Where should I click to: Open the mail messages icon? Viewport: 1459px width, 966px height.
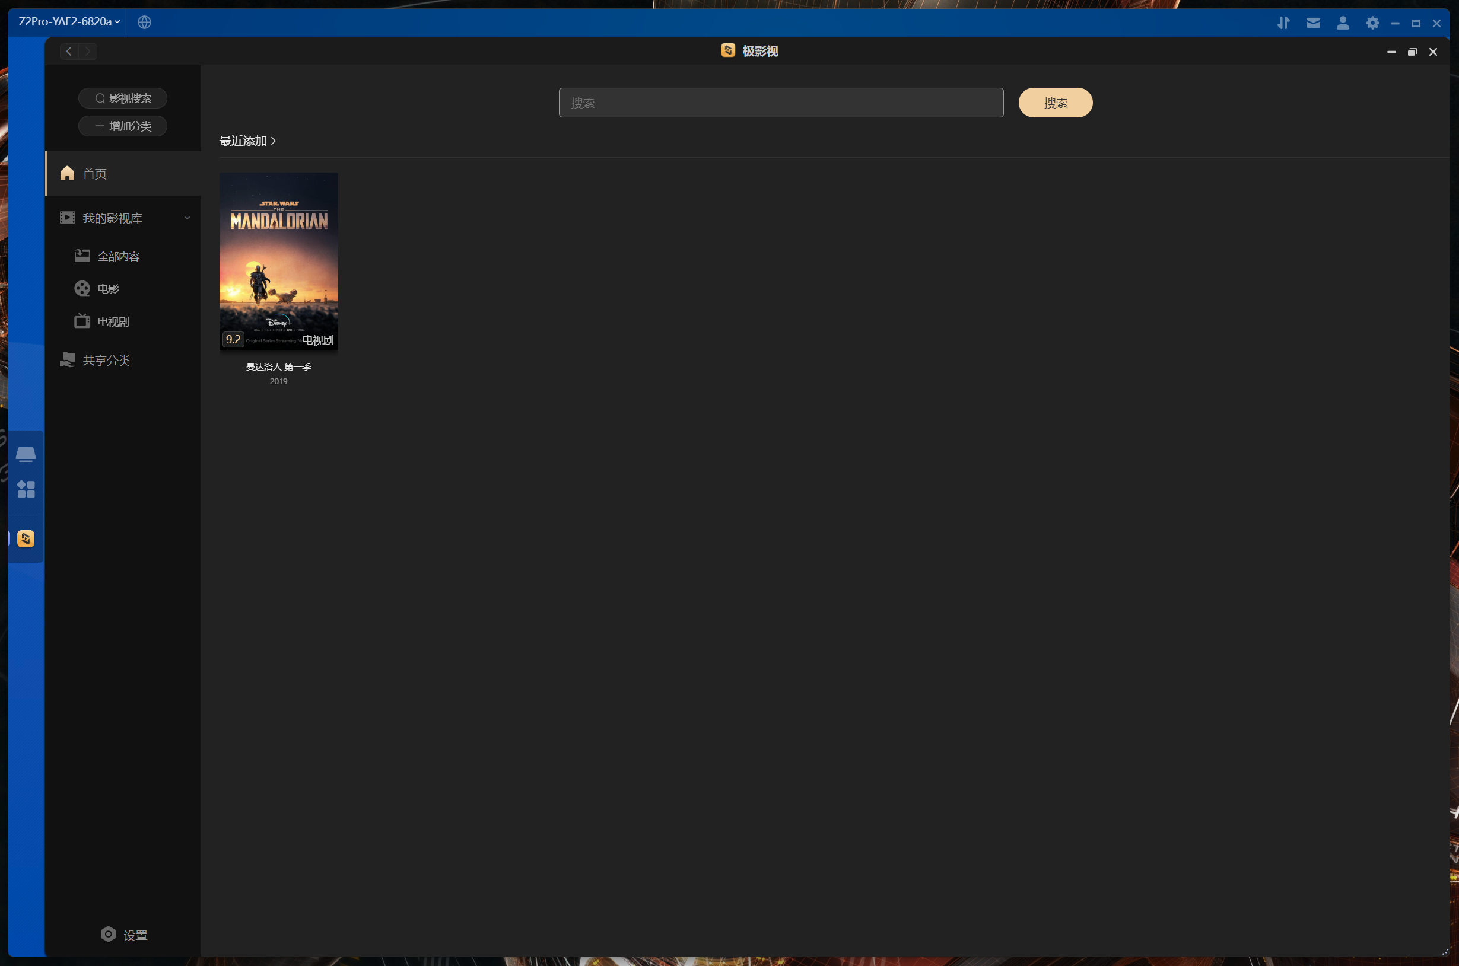1313,23
